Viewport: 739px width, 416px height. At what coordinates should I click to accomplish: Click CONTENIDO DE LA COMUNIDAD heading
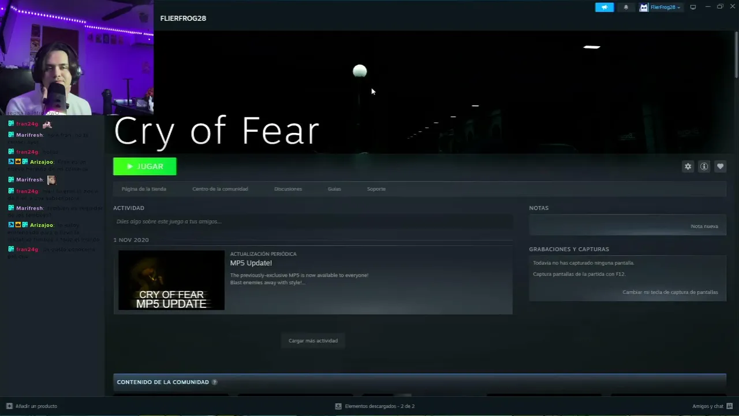(163, 382)
